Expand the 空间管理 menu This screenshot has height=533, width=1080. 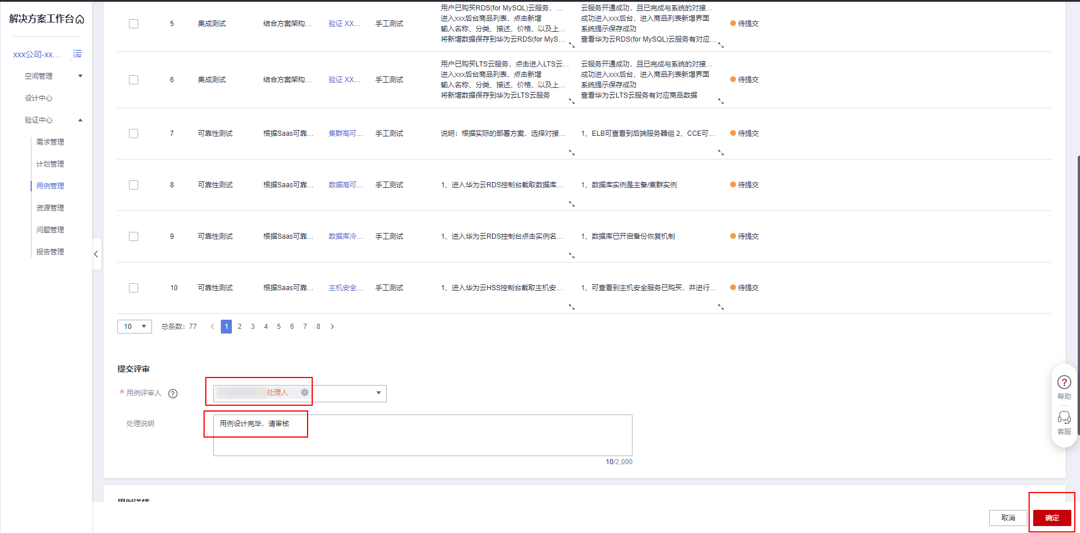80,76
